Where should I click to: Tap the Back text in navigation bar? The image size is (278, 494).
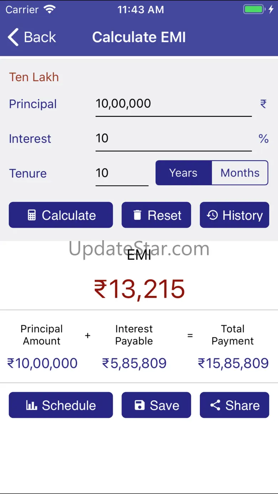point(40,37)
